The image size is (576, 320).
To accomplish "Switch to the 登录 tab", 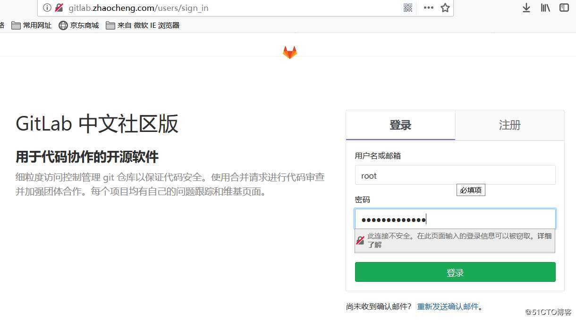I will click(x=400, y=125).
